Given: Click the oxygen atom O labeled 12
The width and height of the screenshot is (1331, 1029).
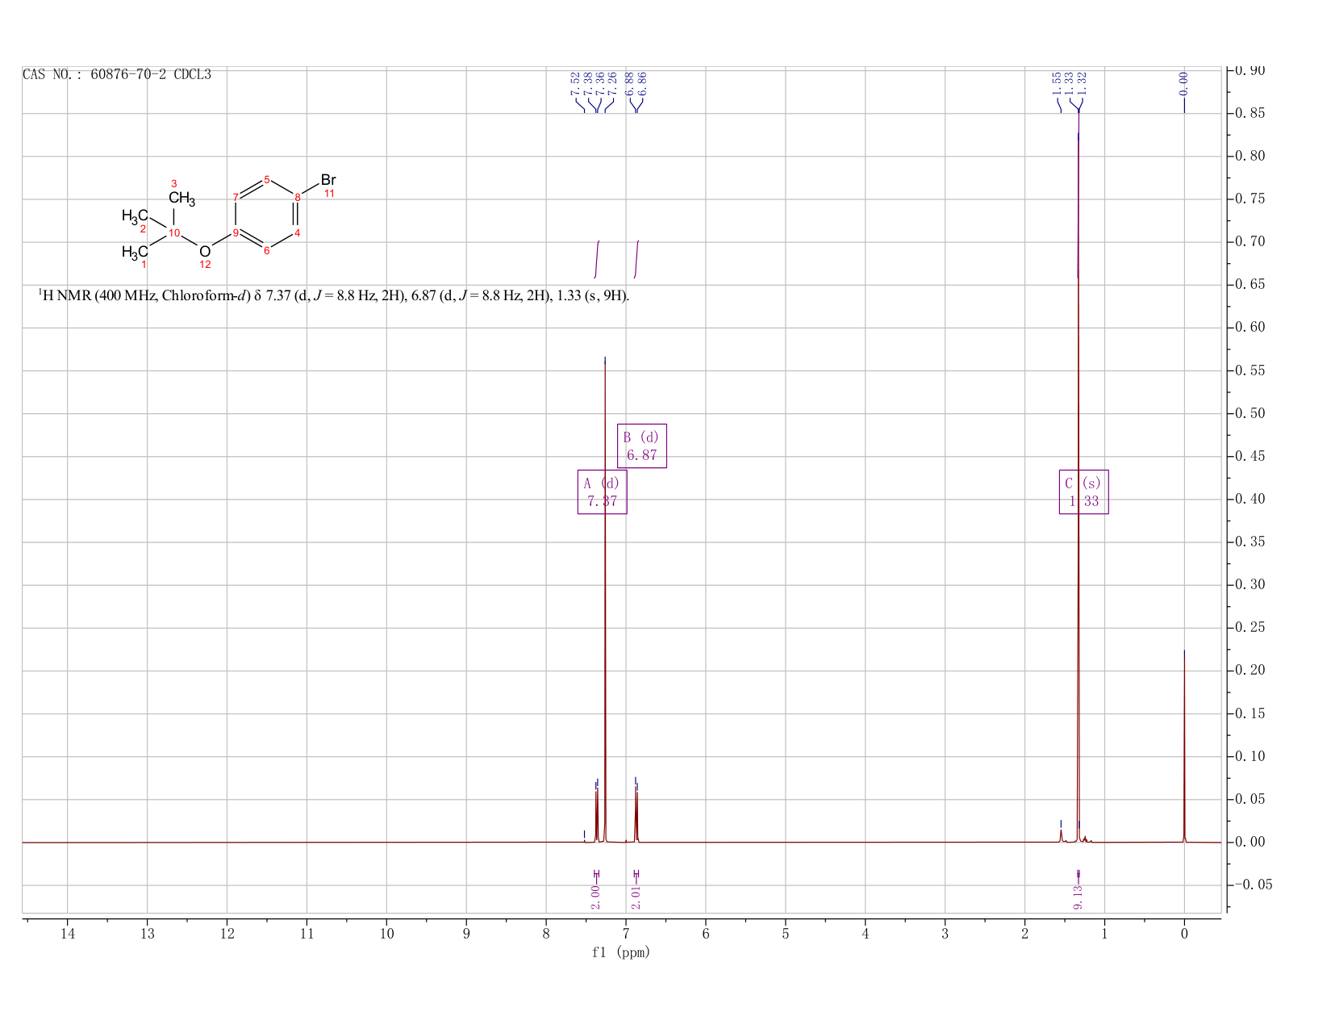Looking at the screenshot, I should coord(205,252).
